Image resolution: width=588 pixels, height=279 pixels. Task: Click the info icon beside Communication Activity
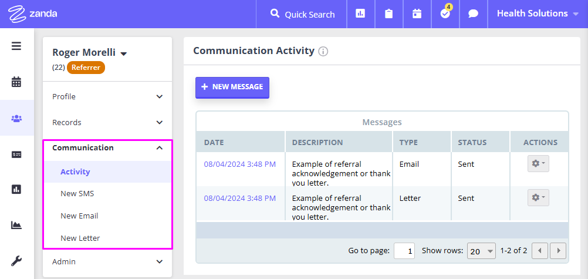coord(323,52)
